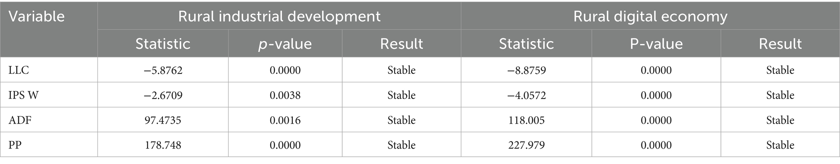Click the ADF row label
This screenshot has height=164, width=840.
click(19, 120)
